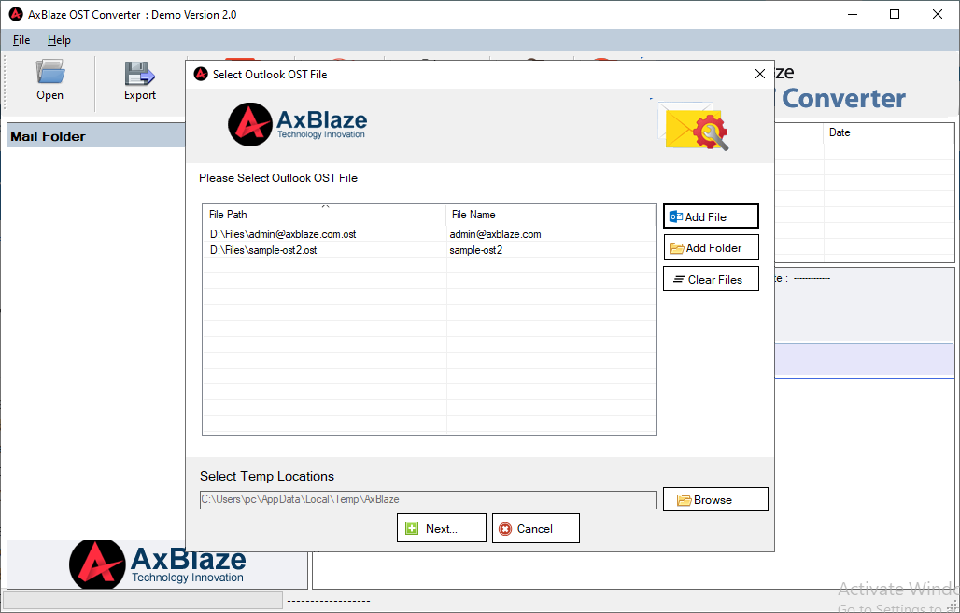Click the temp location path field

[428, 499]
